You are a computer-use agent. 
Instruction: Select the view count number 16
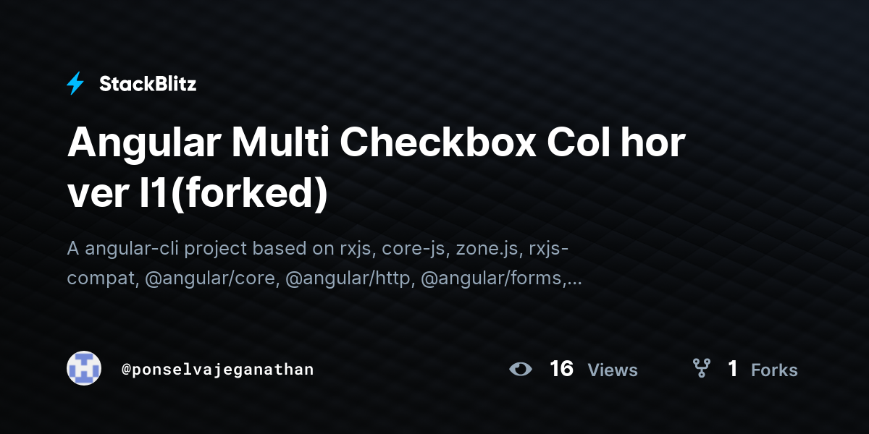click(562, 369)
